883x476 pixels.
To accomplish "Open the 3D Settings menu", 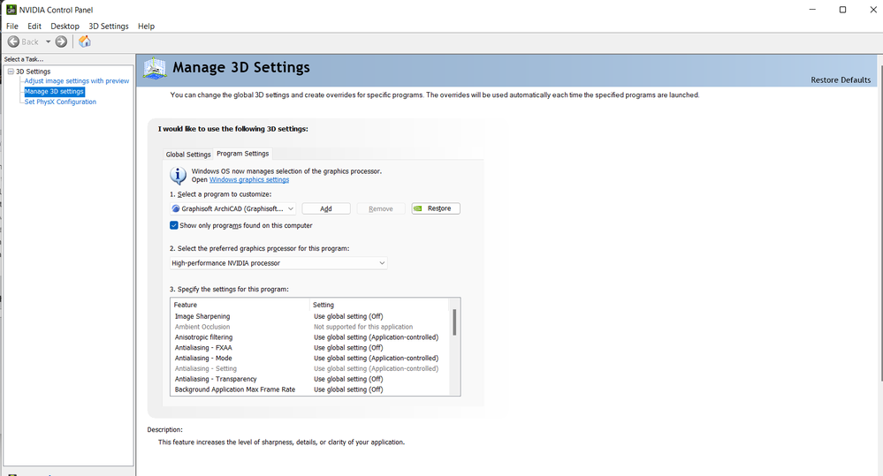I will [109, 26].
